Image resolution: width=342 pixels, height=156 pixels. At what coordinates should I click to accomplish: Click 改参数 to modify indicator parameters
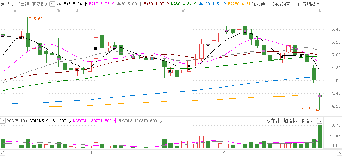pyautogui.click(x=273, y=121)
